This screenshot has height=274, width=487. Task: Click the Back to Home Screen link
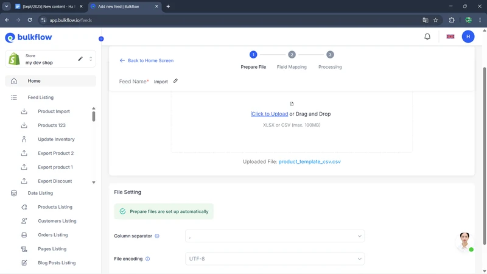147,61
